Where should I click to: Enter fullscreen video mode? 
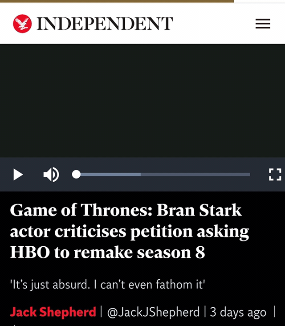point(275,175)
